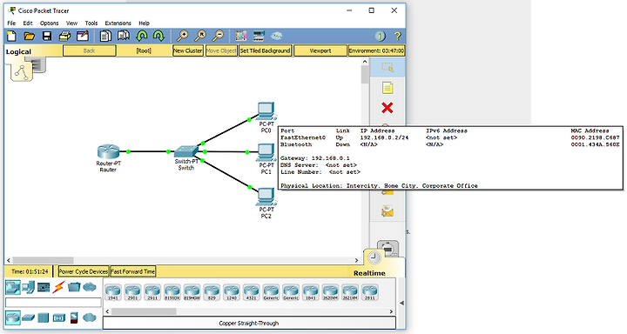627x334 pixels.
Task: Select the Router-PT device on canvas
Action: [x=108, y=152]
